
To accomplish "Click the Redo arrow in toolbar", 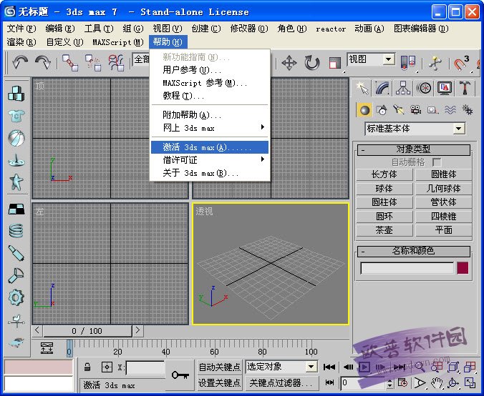I will 42,62.
